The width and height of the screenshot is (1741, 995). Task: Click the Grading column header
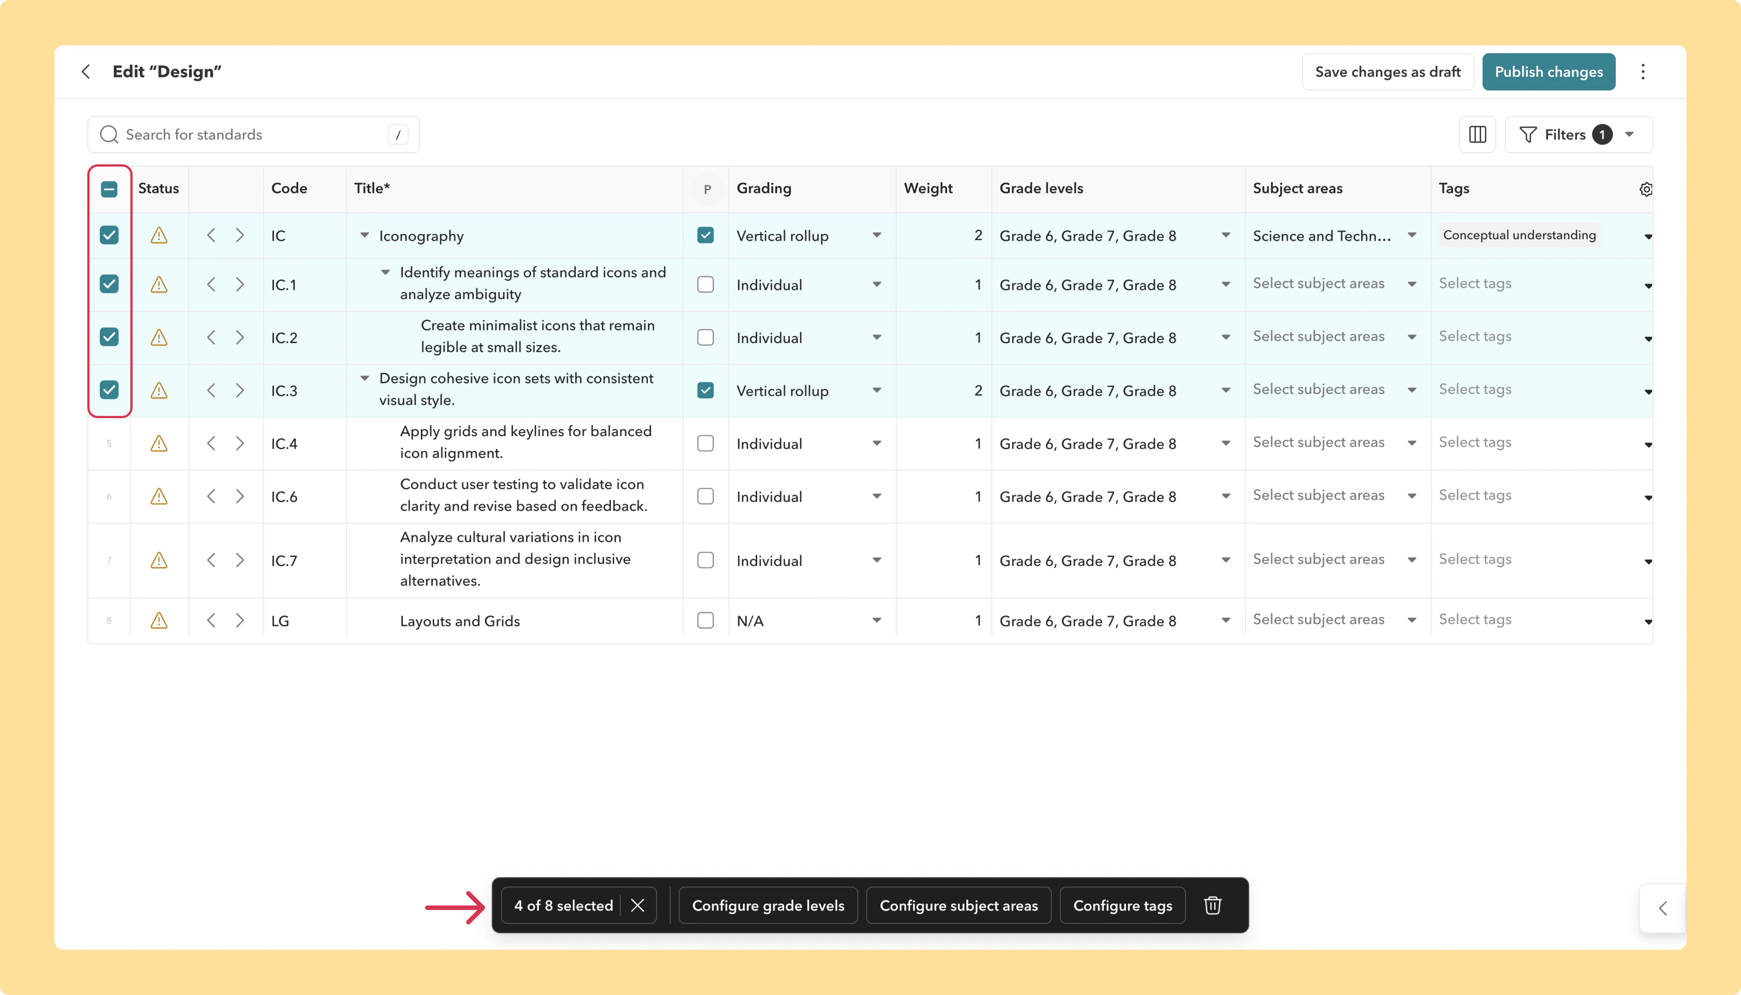764,189
